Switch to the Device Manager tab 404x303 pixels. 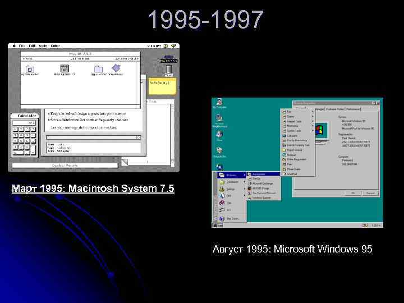pos(319,109)
